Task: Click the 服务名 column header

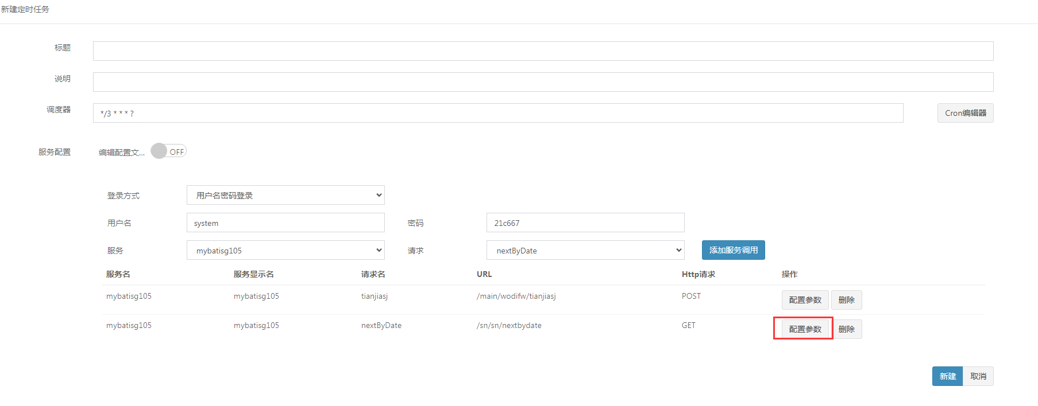Action: 118,274
